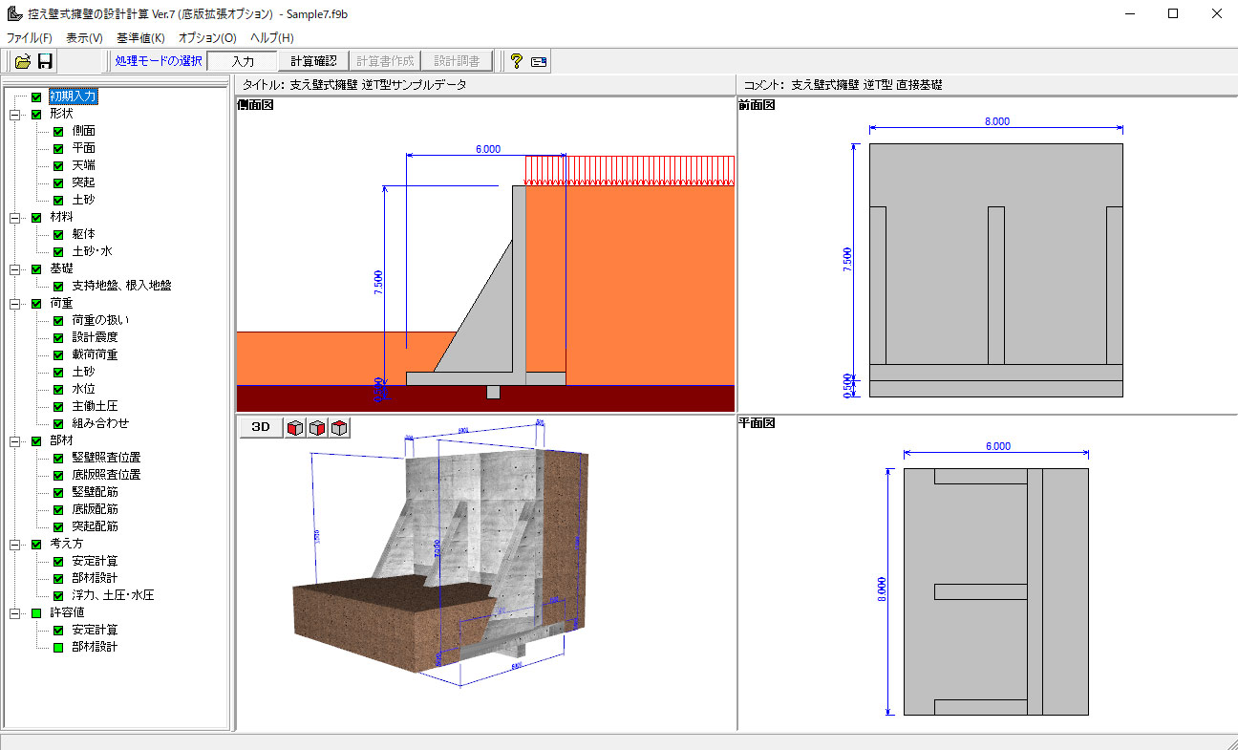Click the open file folder icon
This screenshot has width=1238, height=750.
23,61
